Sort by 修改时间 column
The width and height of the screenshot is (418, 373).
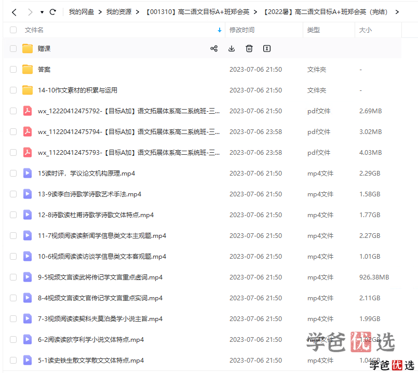point(242,30)
